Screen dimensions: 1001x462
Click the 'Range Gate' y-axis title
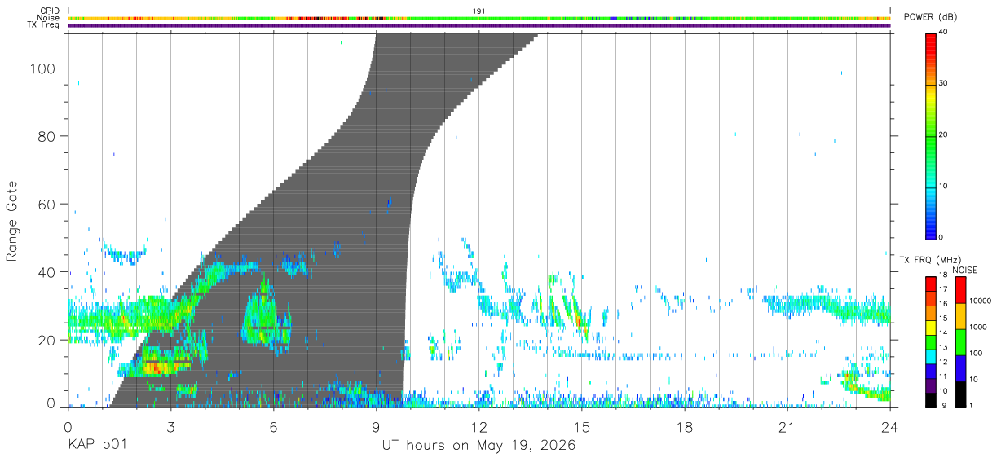pos(12,221)
